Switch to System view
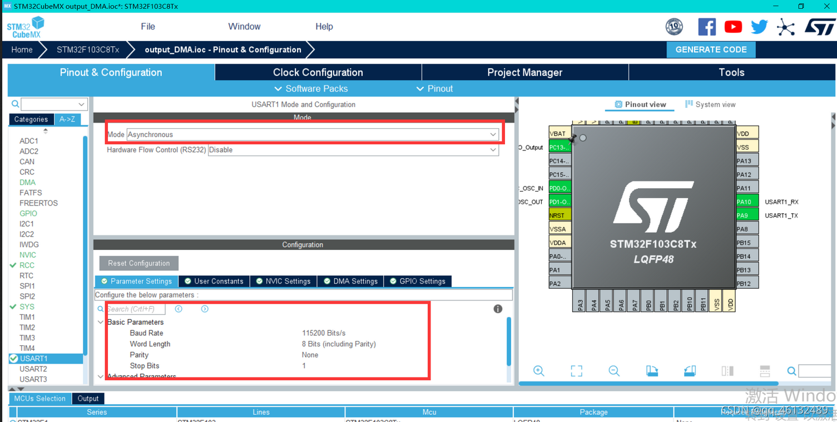This screenshot has width=837, height=422. point(710,104)
